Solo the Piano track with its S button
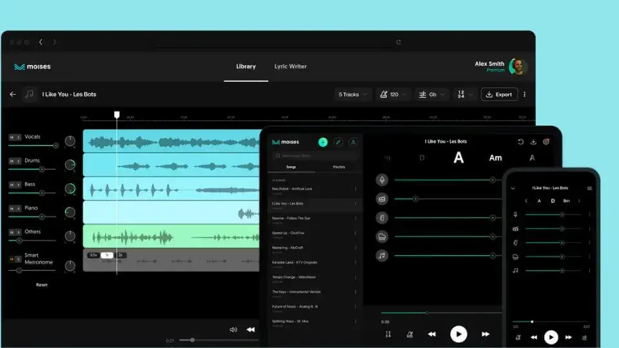619x348 pixels. (18, 208)
